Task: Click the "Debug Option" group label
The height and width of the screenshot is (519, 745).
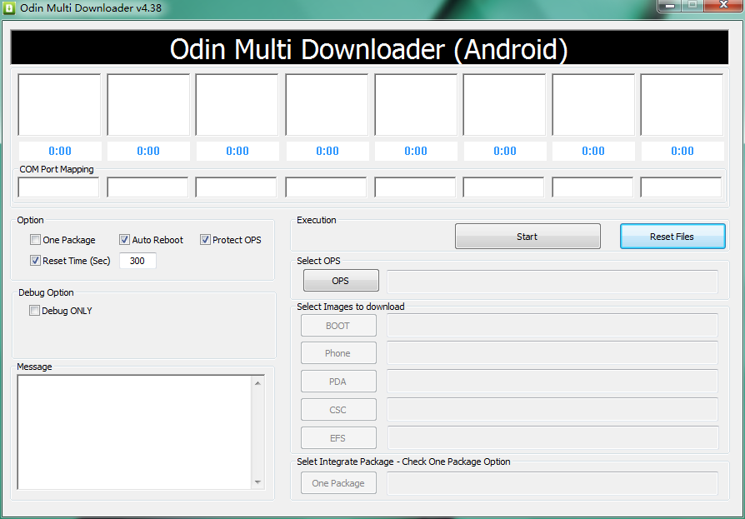Action: tap(46, 292)
